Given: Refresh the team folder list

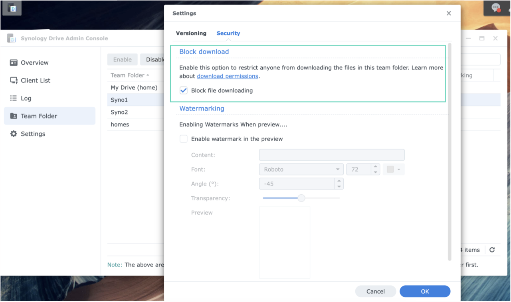Looking at the screenshot, I should tap(492, 250).
